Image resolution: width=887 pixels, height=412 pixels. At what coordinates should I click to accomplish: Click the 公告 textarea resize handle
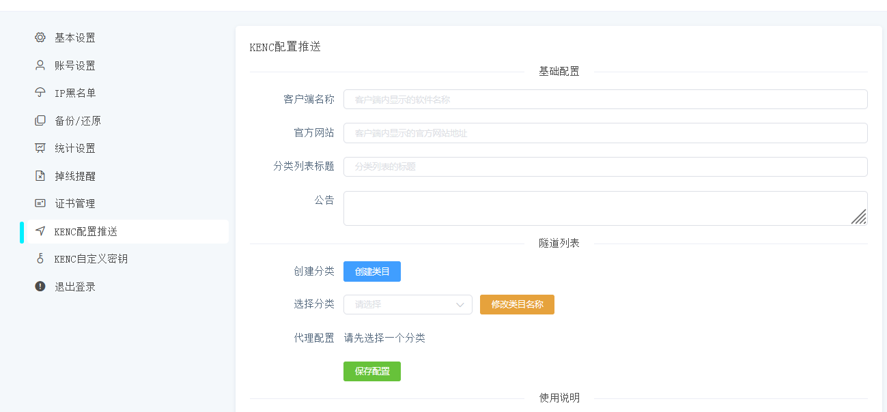(859, 216)
